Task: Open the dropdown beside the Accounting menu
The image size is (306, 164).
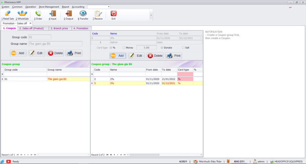Action: tap(108, 7)
